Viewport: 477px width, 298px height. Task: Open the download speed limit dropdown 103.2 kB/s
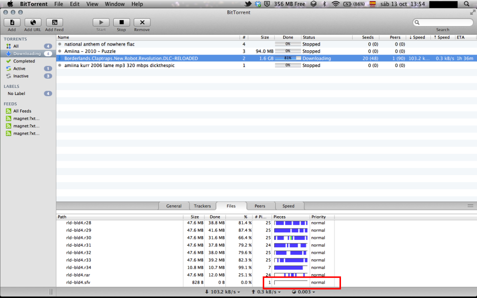222,292
